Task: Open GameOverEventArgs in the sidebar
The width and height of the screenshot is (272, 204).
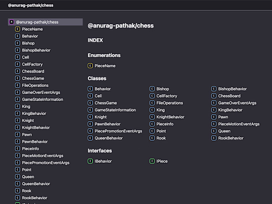Action: pos(41,92)
